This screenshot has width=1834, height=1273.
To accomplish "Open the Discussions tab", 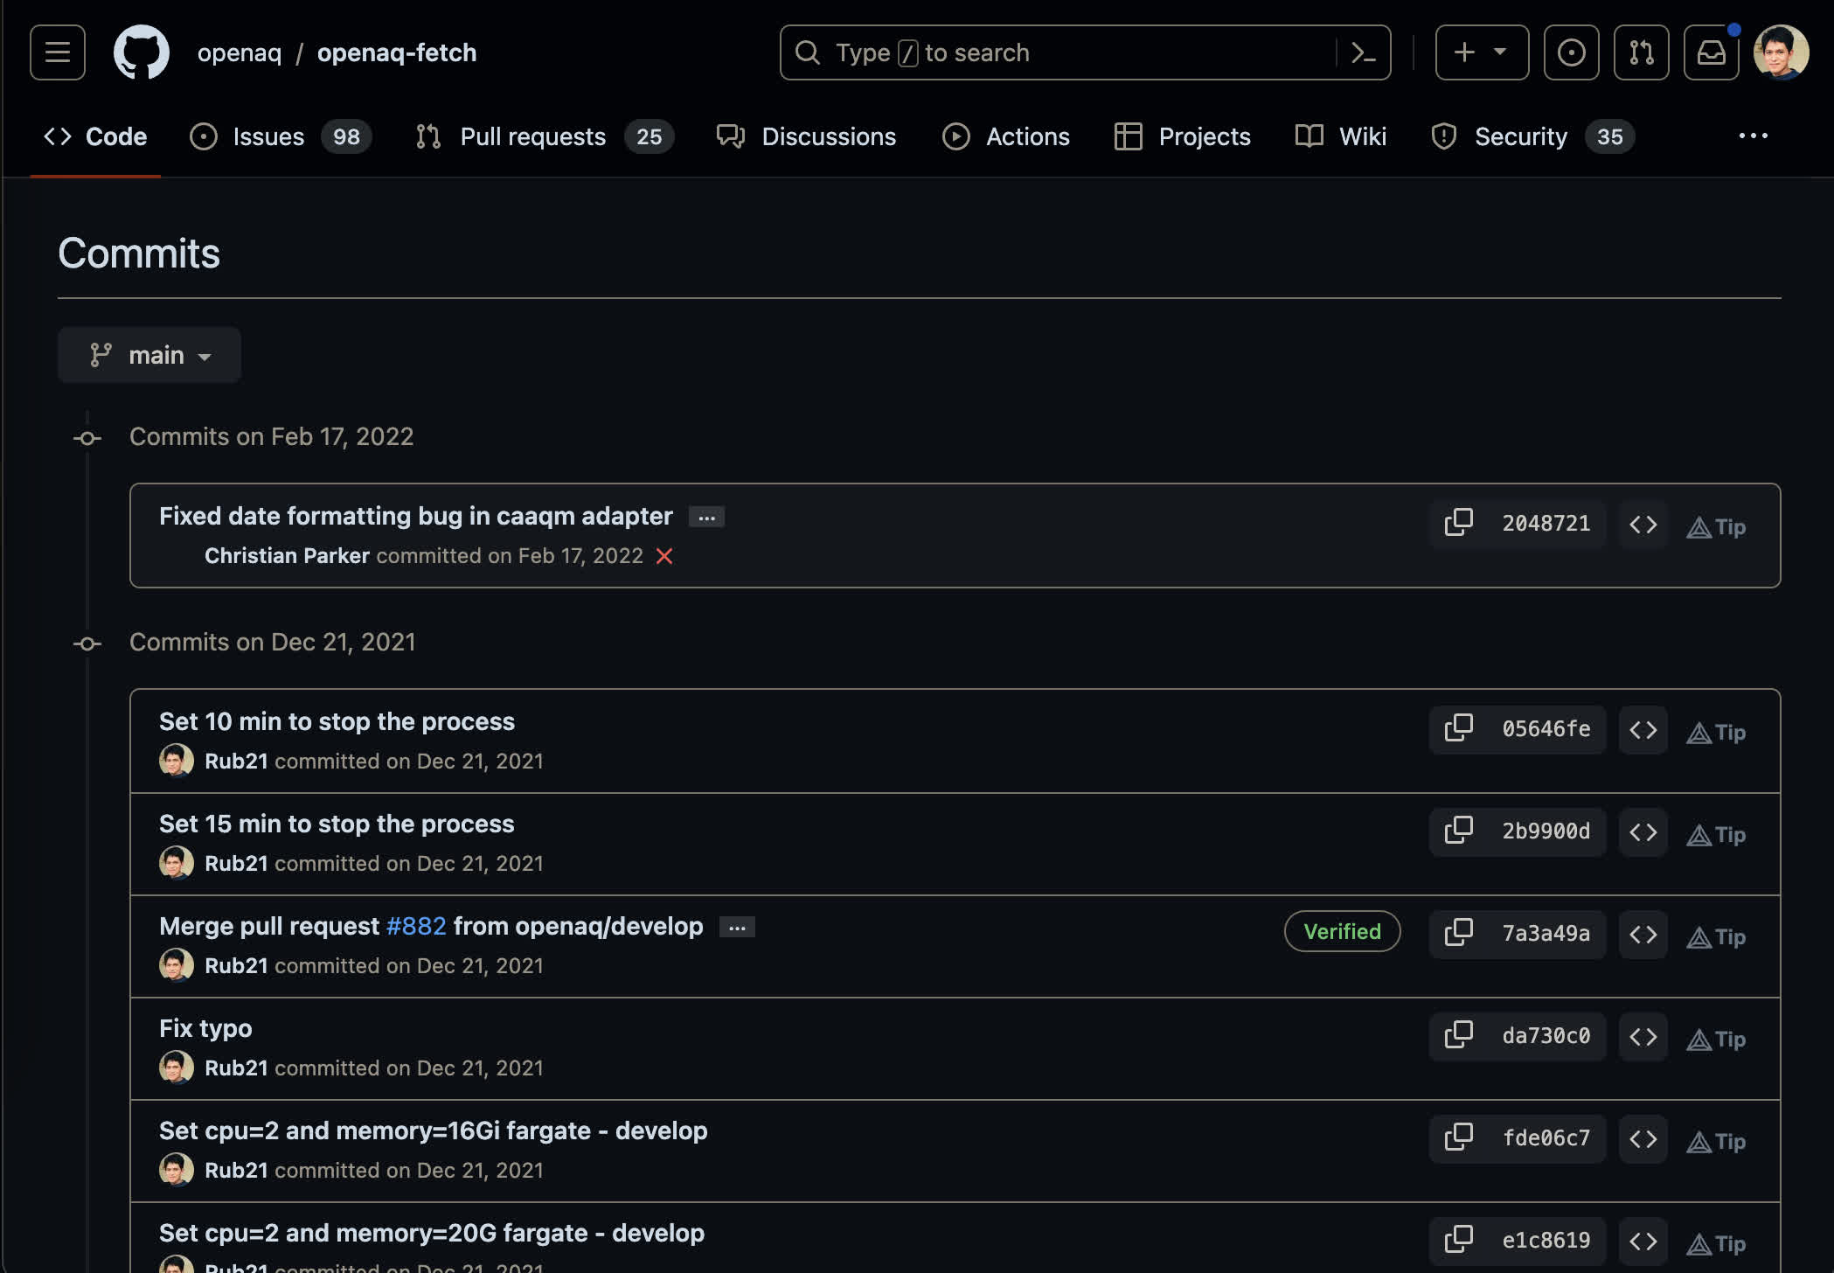I will coord(806,136).
